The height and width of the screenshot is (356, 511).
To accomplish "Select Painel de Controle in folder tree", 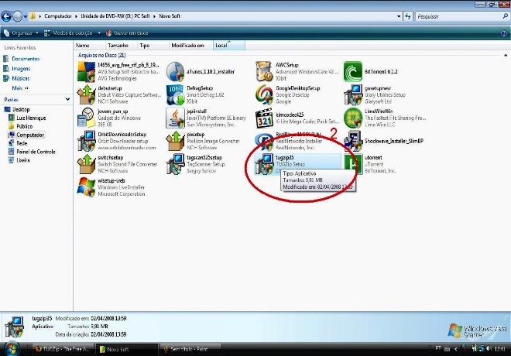I will click(x=35, y=151).
